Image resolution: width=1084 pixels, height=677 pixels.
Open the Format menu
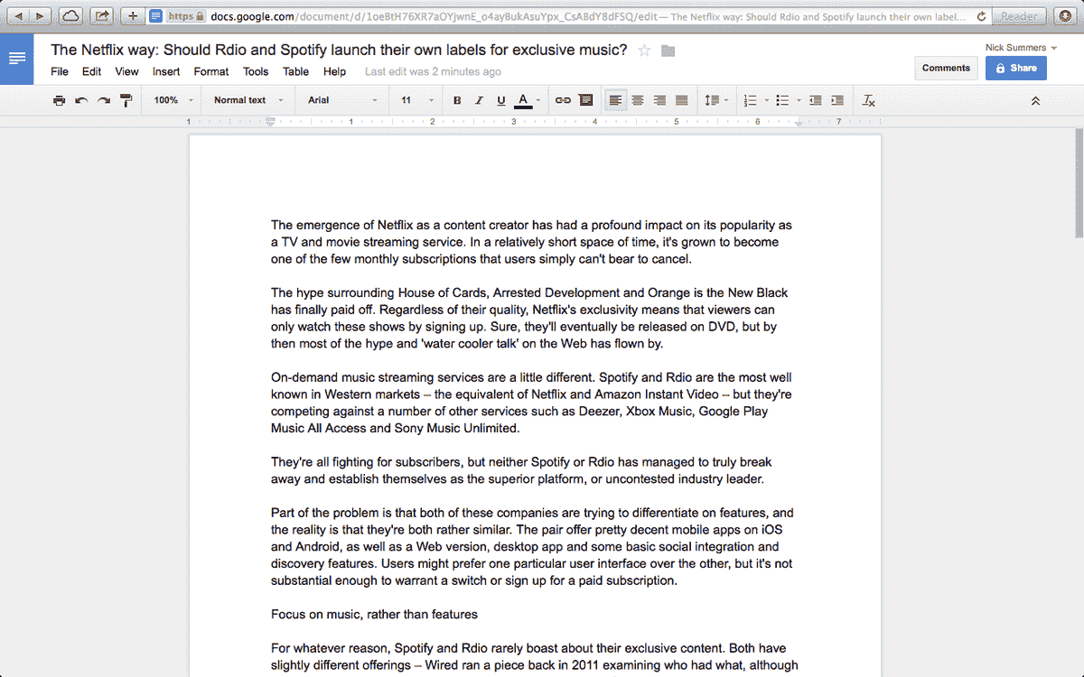[x=210, y=71]
